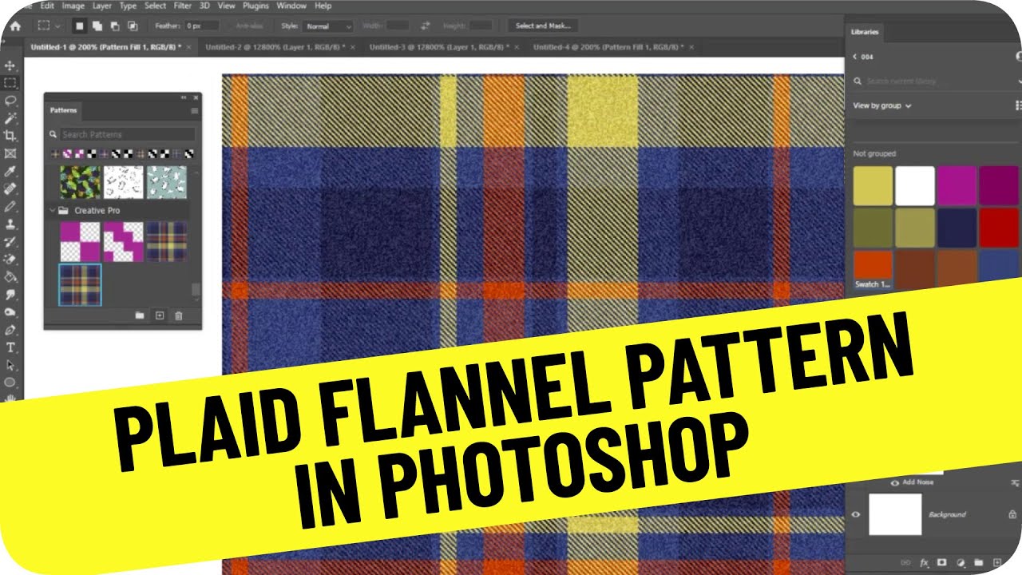Viewport: 1022px width, 575px height.
Task: Open the Edit menu
Action: coord(48,6)
